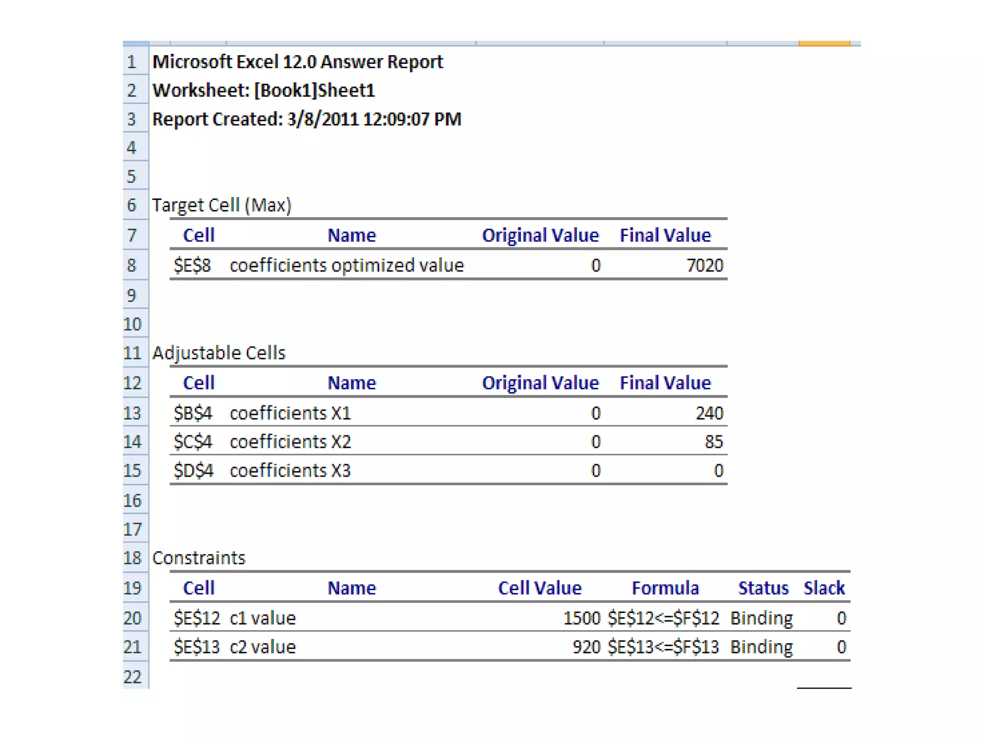Click the final value 7020 cell
Viewport: 984px width, 738px height.
[704, 265]
